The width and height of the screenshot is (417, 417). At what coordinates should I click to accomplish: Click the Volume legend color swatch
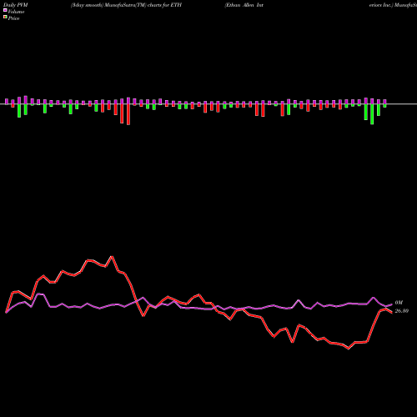tap(5, 10)
